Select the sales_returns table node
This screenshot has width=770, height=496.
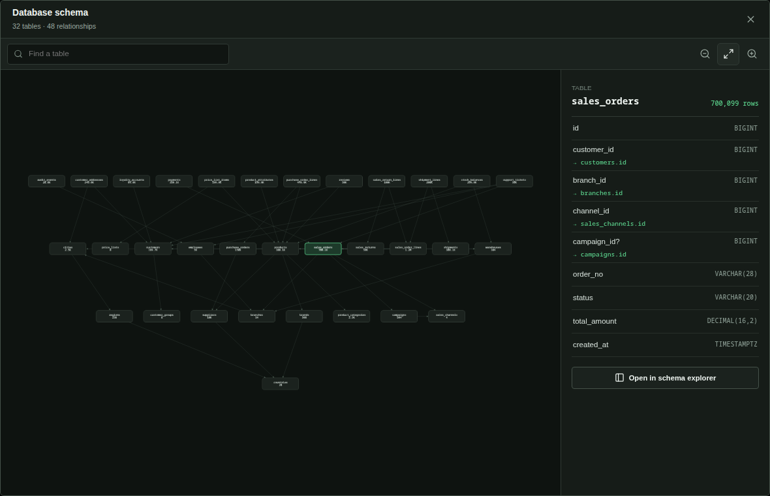click(x=365, y=249)
